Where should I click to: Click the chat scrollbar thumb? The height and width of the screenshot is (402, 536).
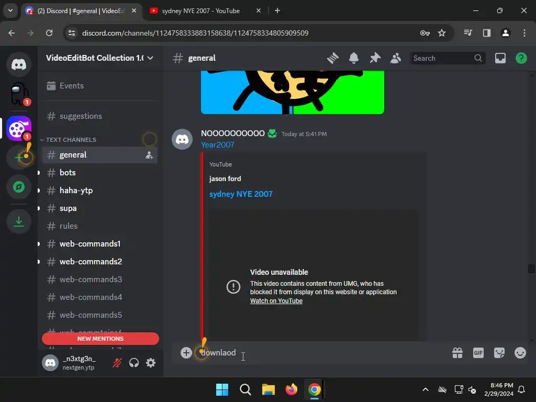(x=531, y=269)
